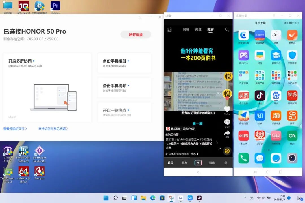Expand the arrow beside 备份手机相册

pos(128,61)
